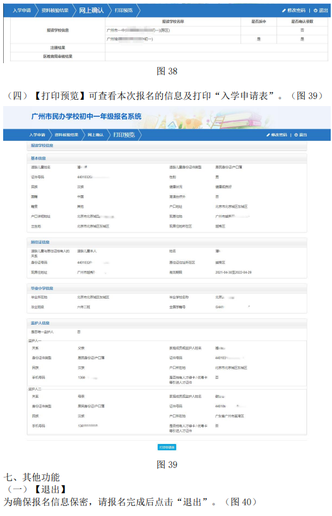This screenshot has width=332, height=516.
Task: Click 注册结果 row label in Figure 38
Action: pyautogui.click(x=57, y=48)
